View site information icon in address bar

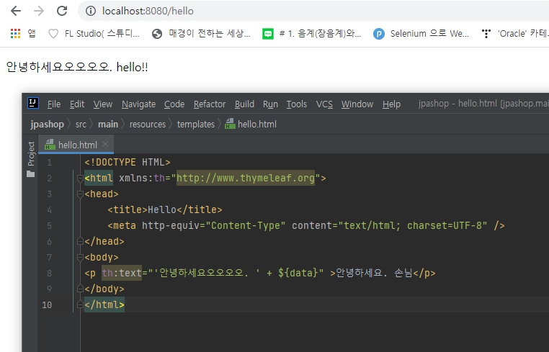pos(91,12)
